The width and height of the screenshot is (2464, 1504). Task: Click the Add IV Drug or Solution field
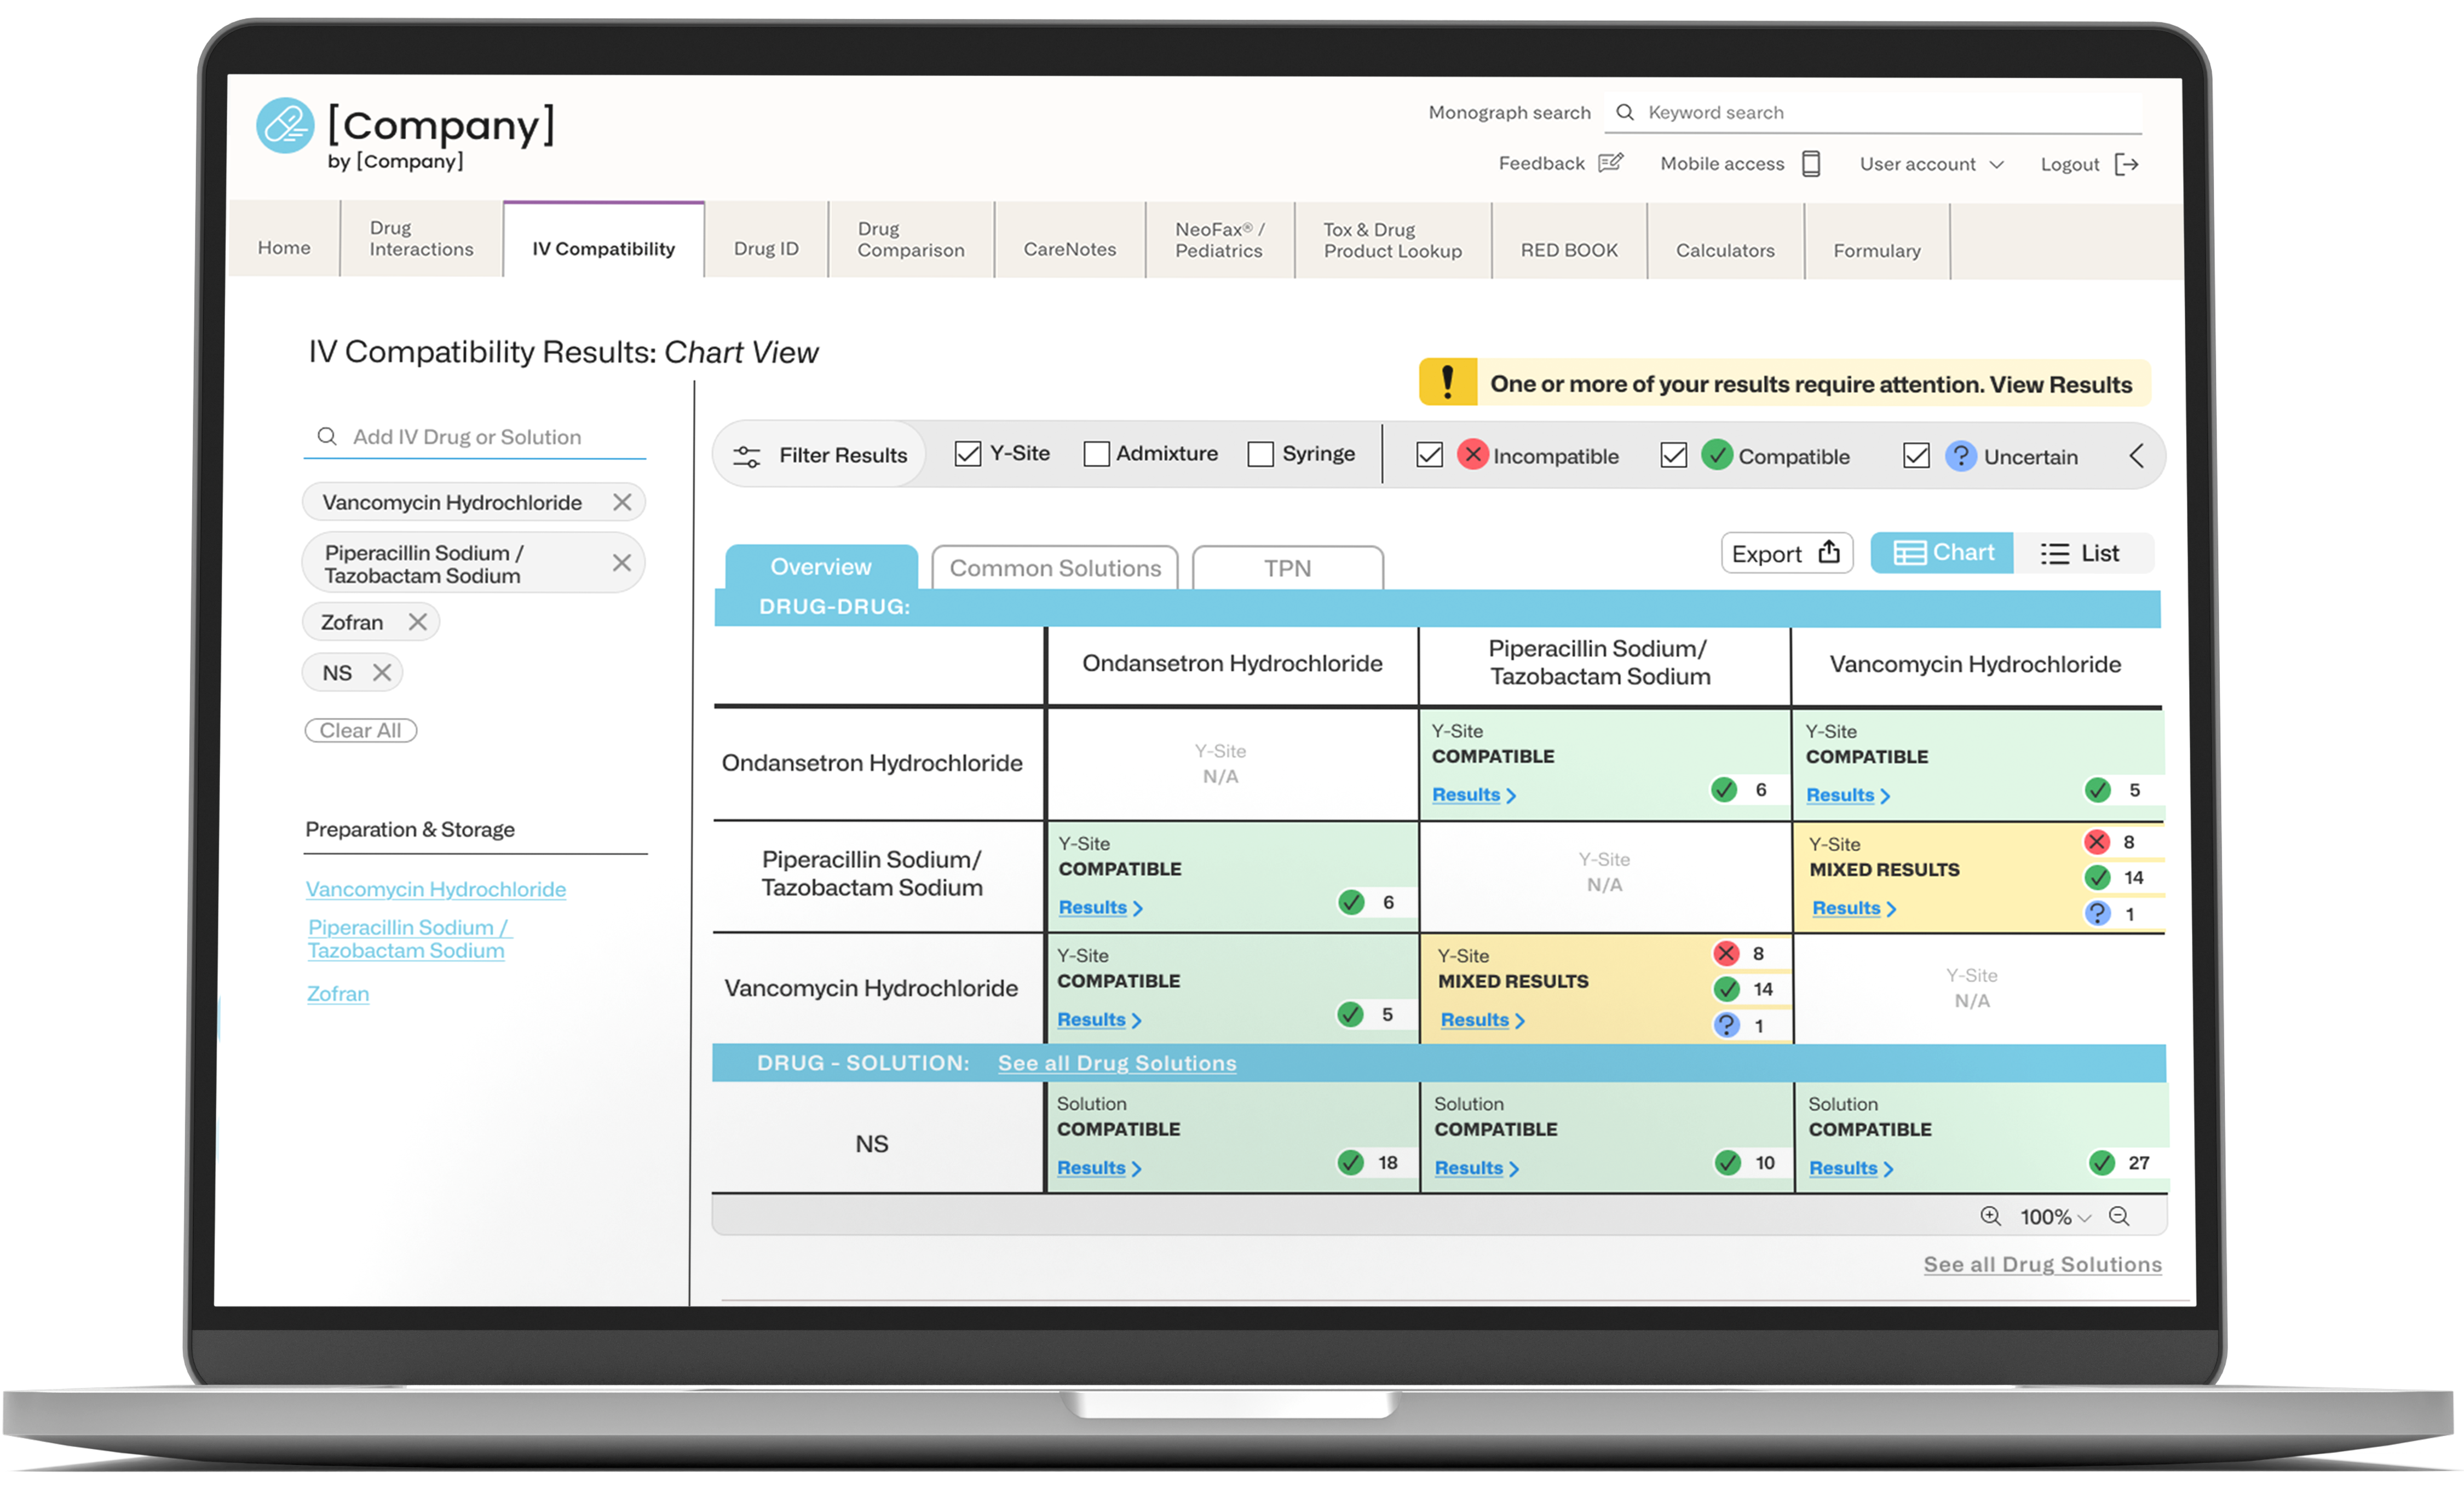point(475,437)
